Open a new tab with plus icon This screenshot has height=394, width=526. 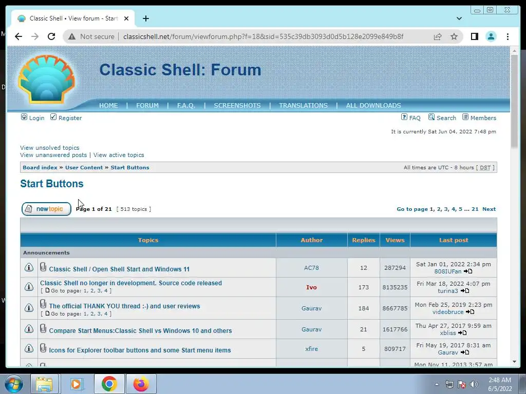(145, 18)
